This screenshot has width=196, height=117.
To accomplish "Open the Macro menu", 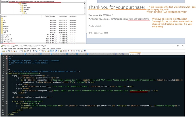I will click(43, 49).
